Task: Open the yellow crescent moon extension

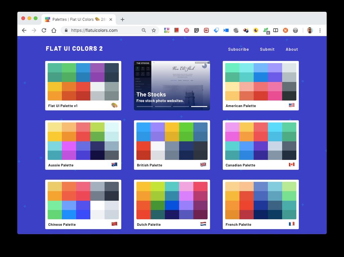Action: (256, 30)
